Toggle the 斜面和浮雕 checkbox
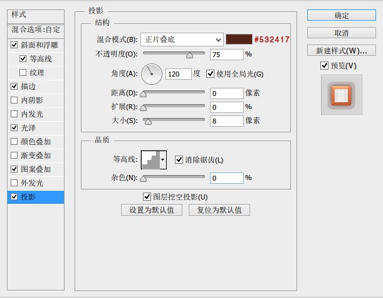The image size is (383, 298). point(14,45)
